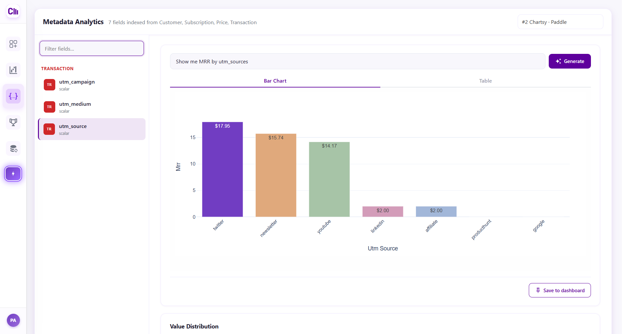The image size is (622, 334).
Task: Switch to the Bar Chart tab
Action: tap(275, 81)
